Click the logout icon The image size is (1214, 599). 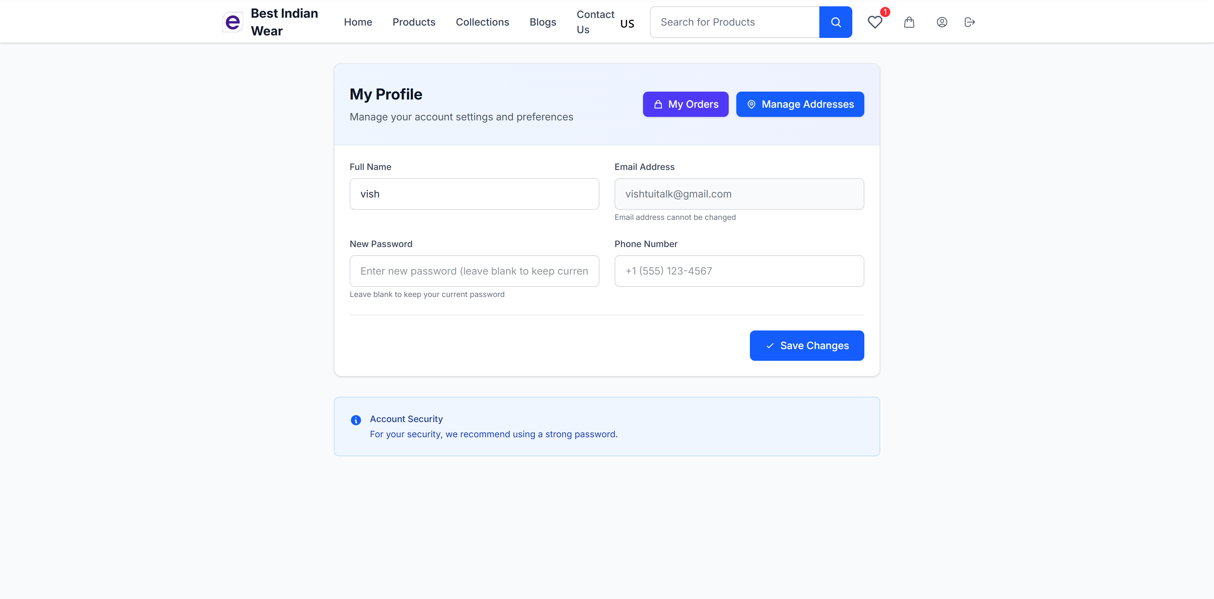[x=969, y=22]
